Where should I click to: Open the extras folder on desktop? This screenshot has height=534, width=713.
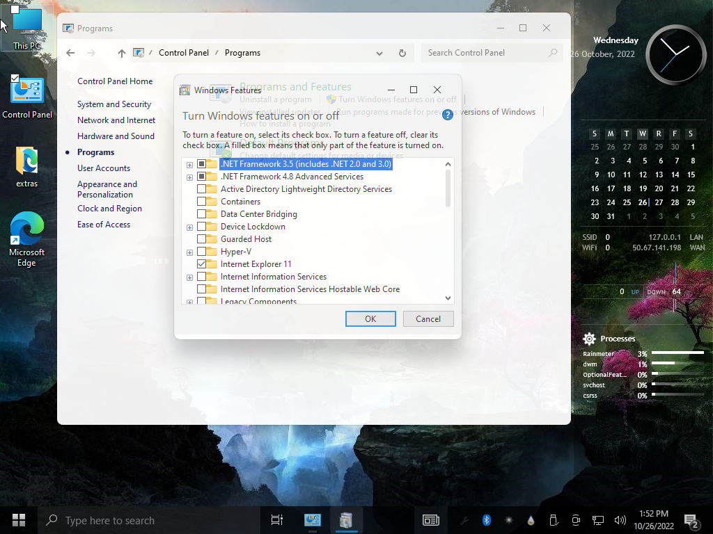pyautogui.click(x=27, y=166)
